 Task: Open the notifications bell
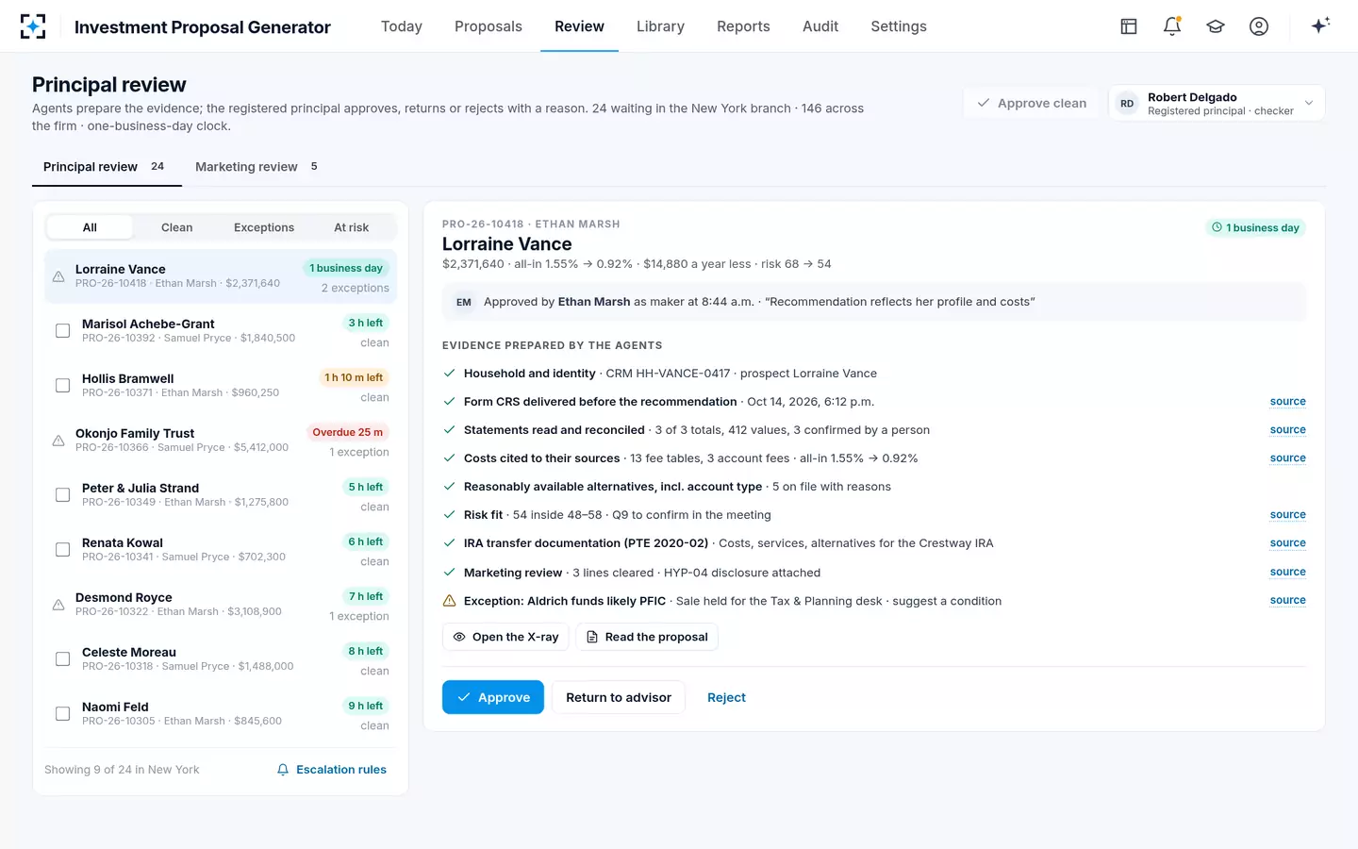[1172, 26]
